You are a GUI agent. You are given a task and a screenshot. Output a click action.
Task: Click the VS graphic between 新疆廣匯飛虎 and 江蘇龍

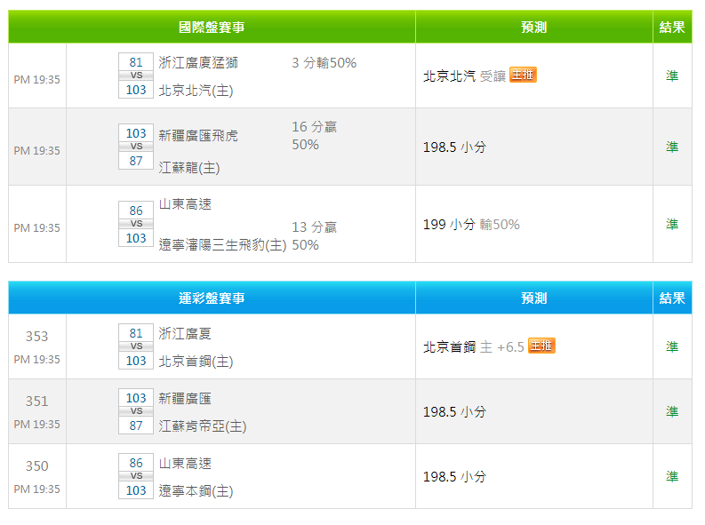coord(136,147)
